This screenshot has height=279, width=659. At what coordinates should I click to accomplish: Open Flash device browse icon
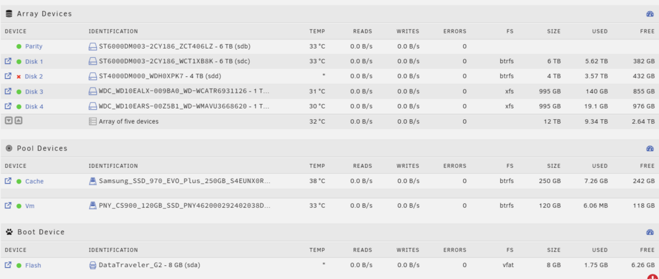tap(8, 265)
